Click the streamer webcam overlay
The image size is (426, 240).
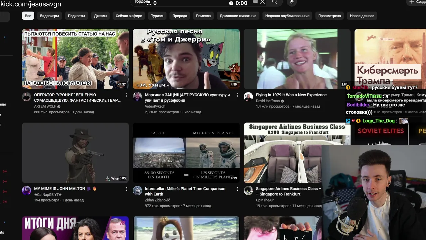coord(374,193)
